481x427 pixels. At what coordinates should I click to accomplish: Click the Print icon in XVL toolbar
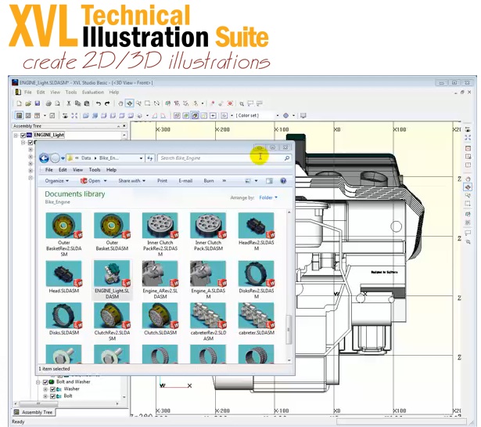(48, 104)
